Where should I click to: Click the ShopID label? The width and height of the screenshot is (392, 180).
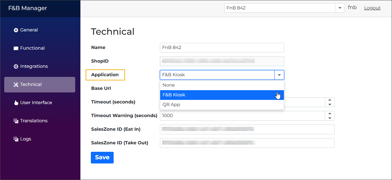point(100,61)
